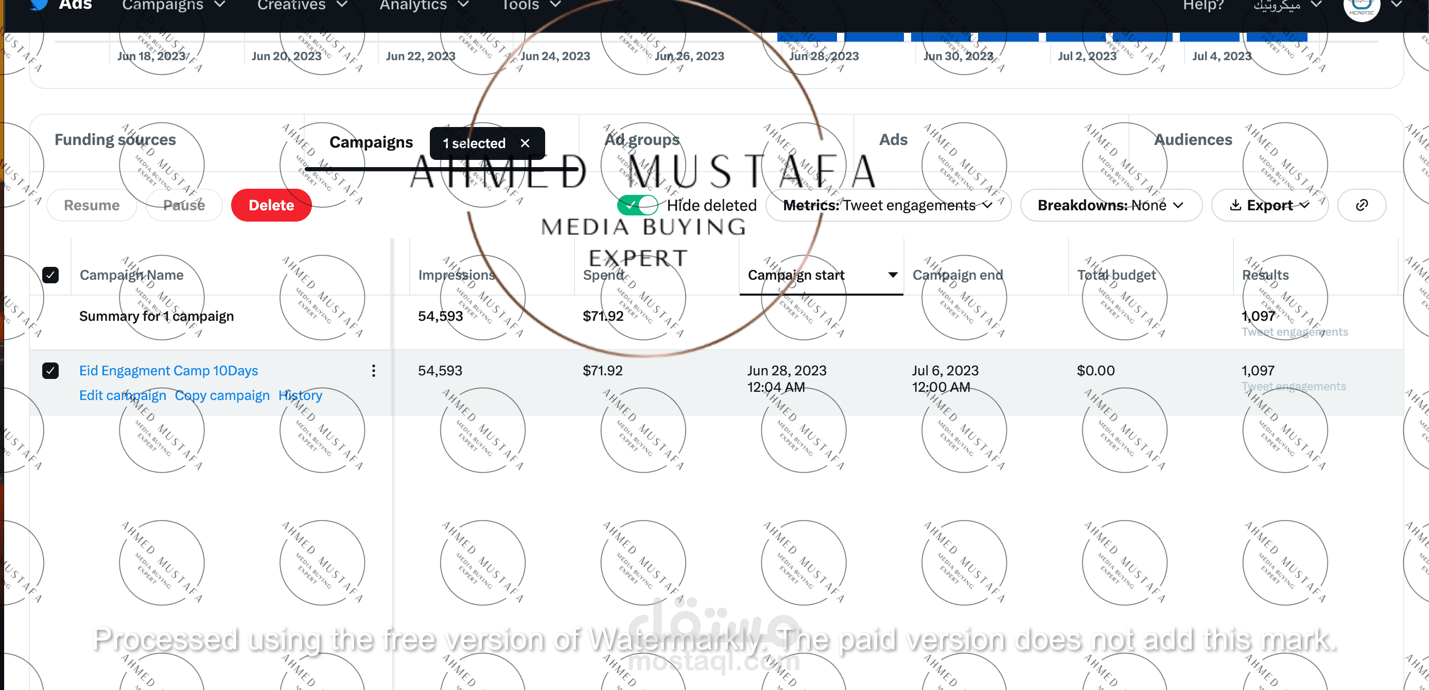Image resolution: width=1429 pixels, height=690 pixels.
Task: Sort by the Campaign start column
Action: point(821,275)
